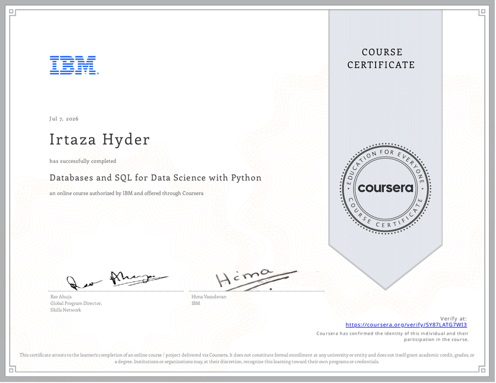Click the printed name Rav Ahuja
This screenshot has height=383, width=496.
pyautogui.click(x=61, y=297)
